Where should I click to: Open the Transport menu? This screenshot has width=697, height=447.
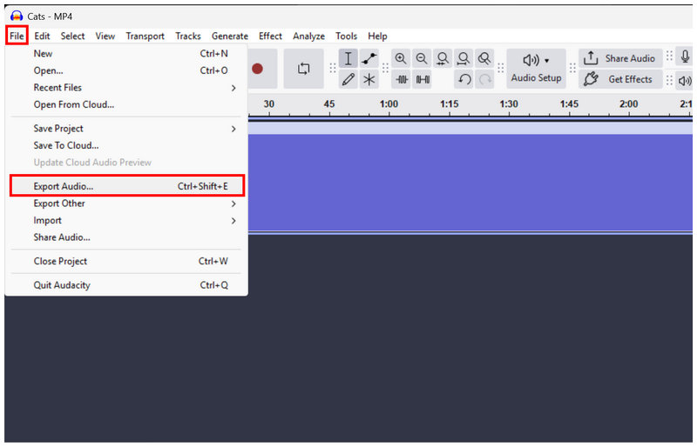point(145,36)
